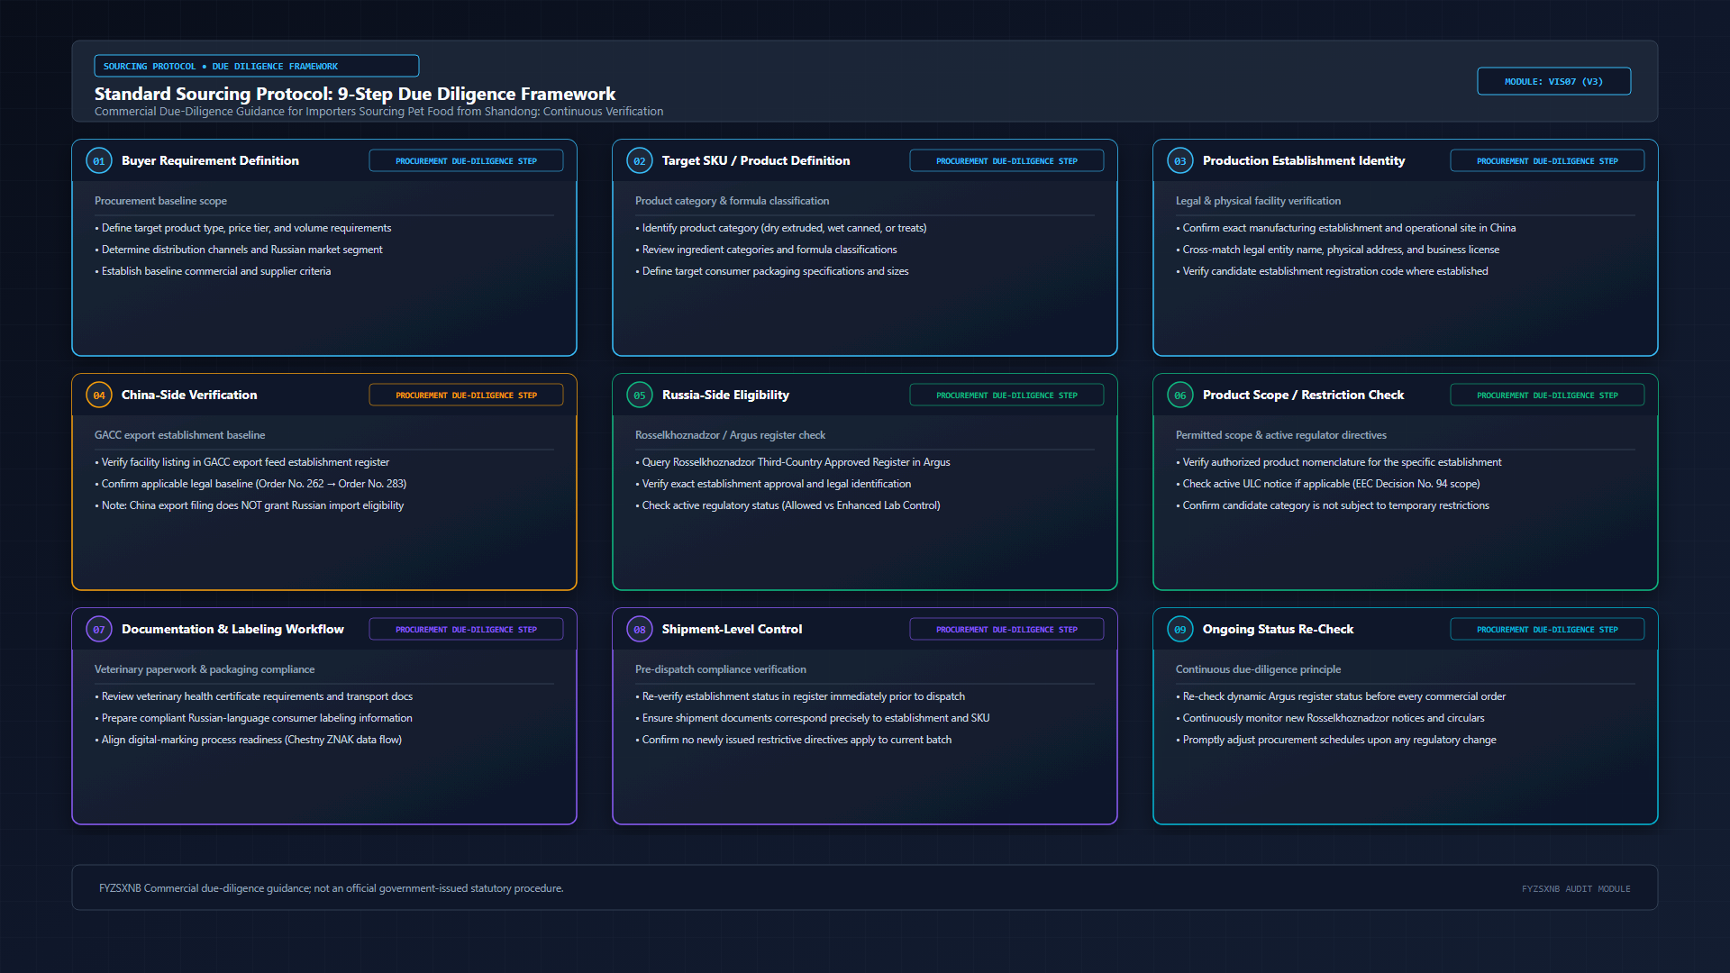1730x973 pixels.
Task: Click the 02 step number badge
Action: (640, 161)
